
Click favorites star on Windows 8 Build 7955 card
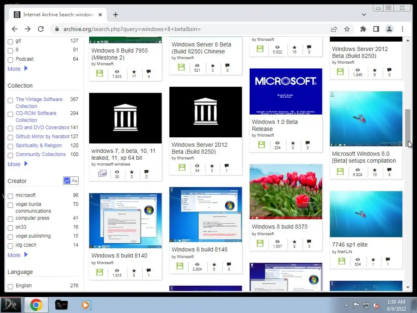pyautogui.click(x=134, y=72)
